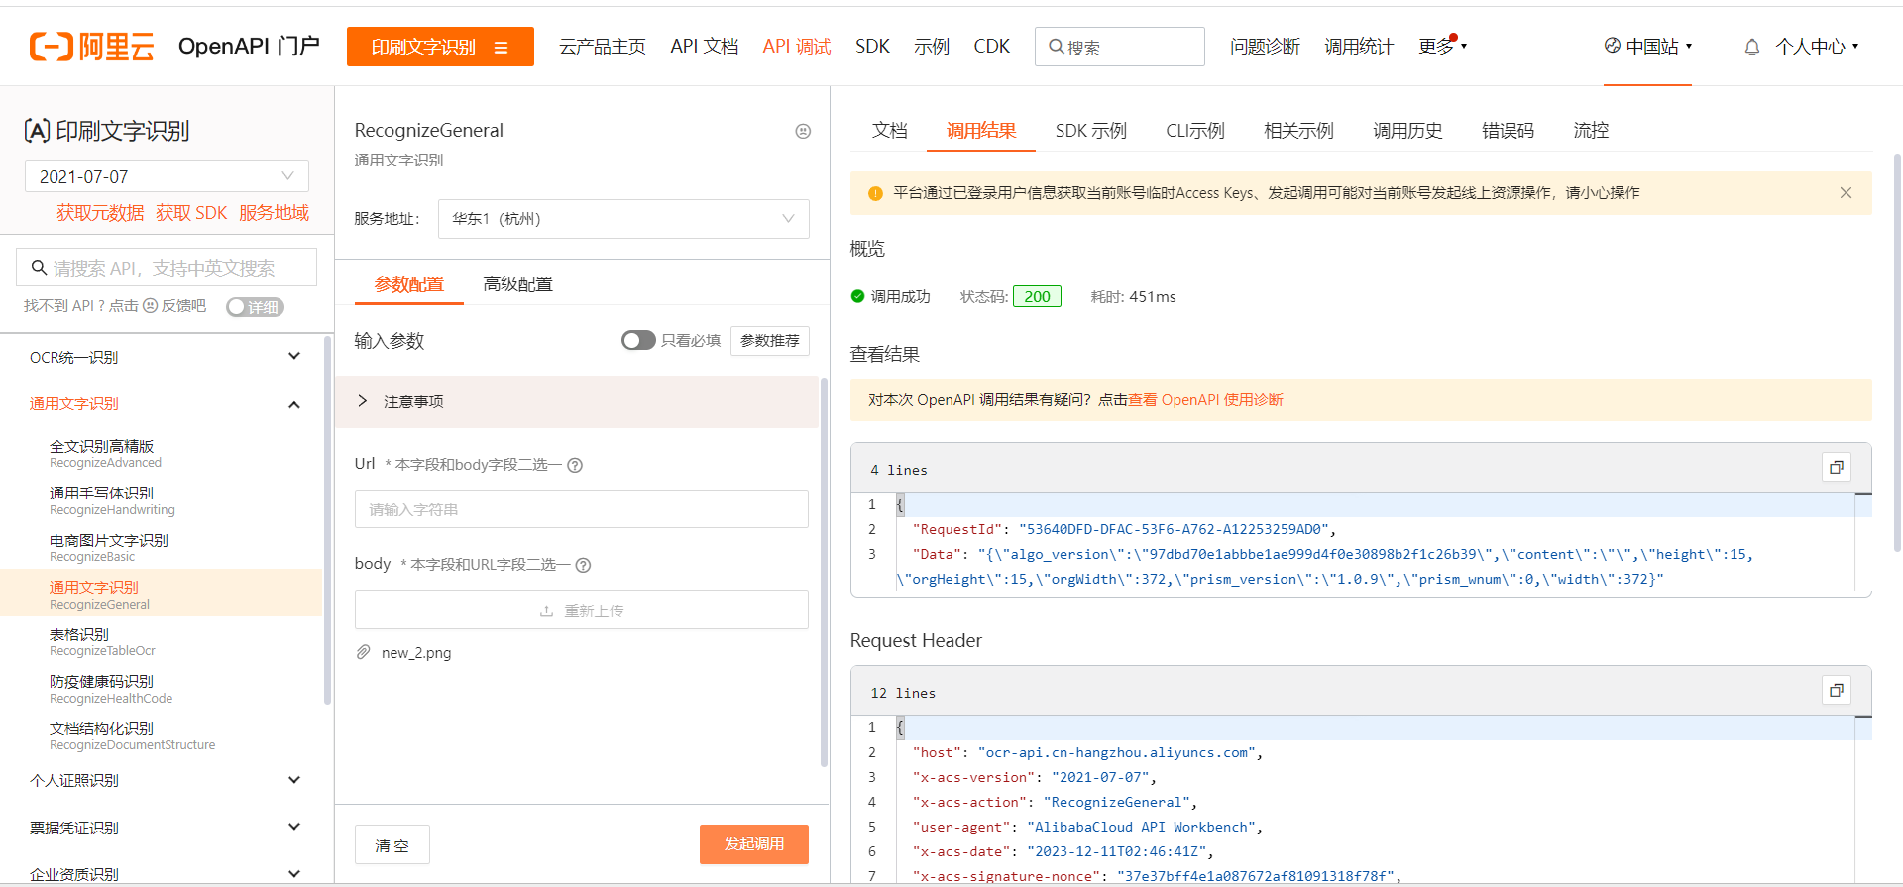Click the feedback smiley next to 反馈吧

tap(151, 306)
